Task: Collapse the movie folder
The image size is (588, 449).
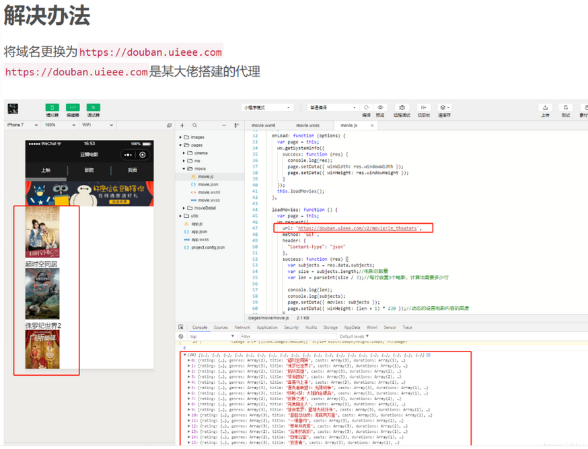Action: point(184,169)
